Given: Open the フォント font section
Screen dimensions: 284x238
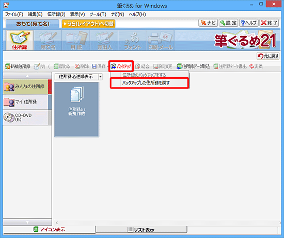Looking at the screenshot, I should [x=132, y=40].
